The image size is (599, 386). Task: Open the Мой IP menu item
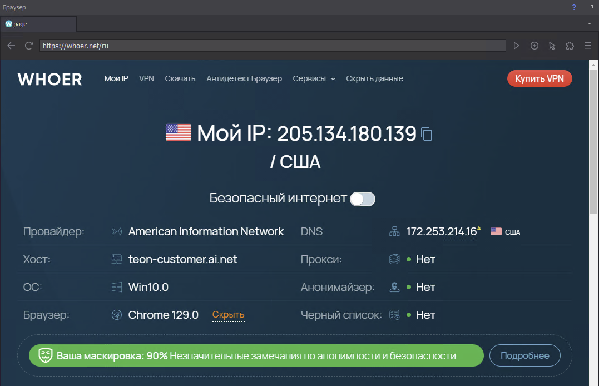pos(116,78)
